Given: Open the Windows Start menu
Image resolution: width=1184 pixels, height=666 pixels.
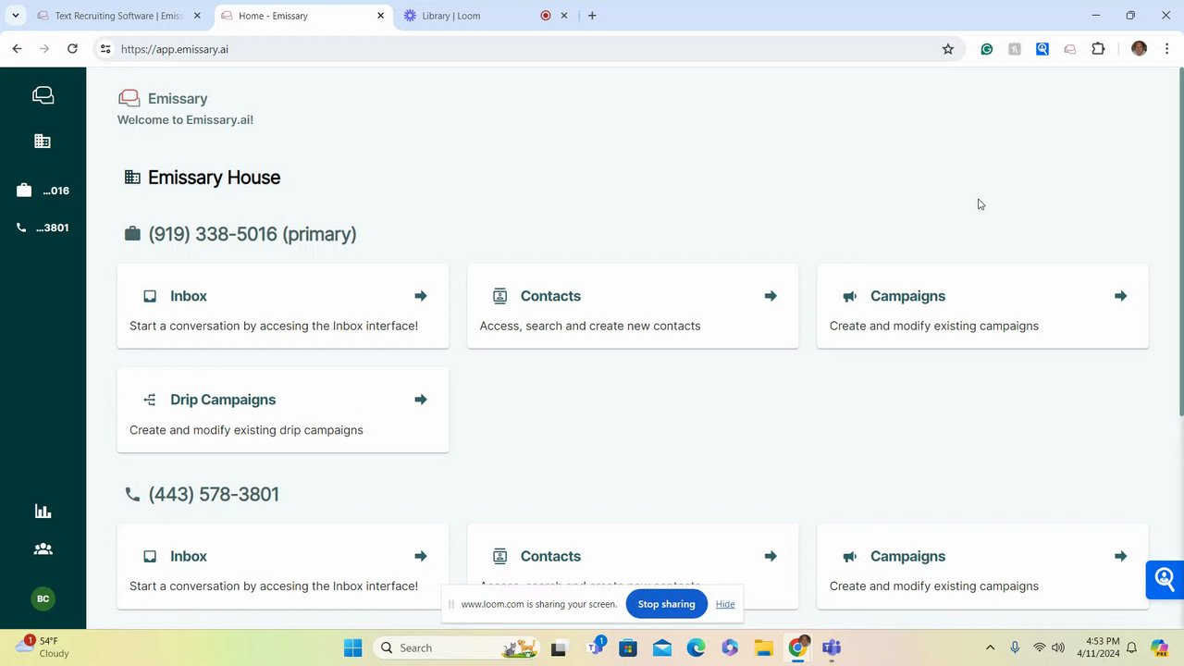Looking at the screenshot, I should click(353, 647).
